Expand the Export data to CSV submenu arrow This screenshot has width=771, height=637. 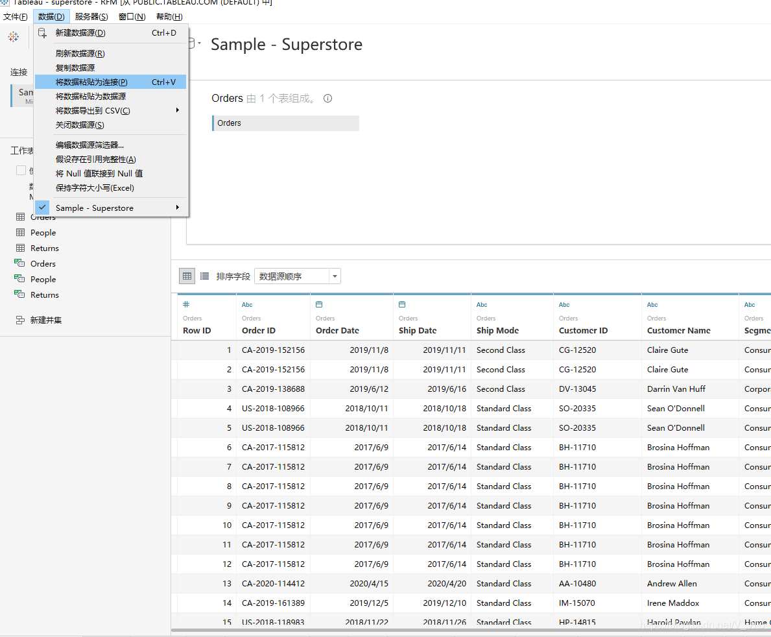[x=178, y=110]
